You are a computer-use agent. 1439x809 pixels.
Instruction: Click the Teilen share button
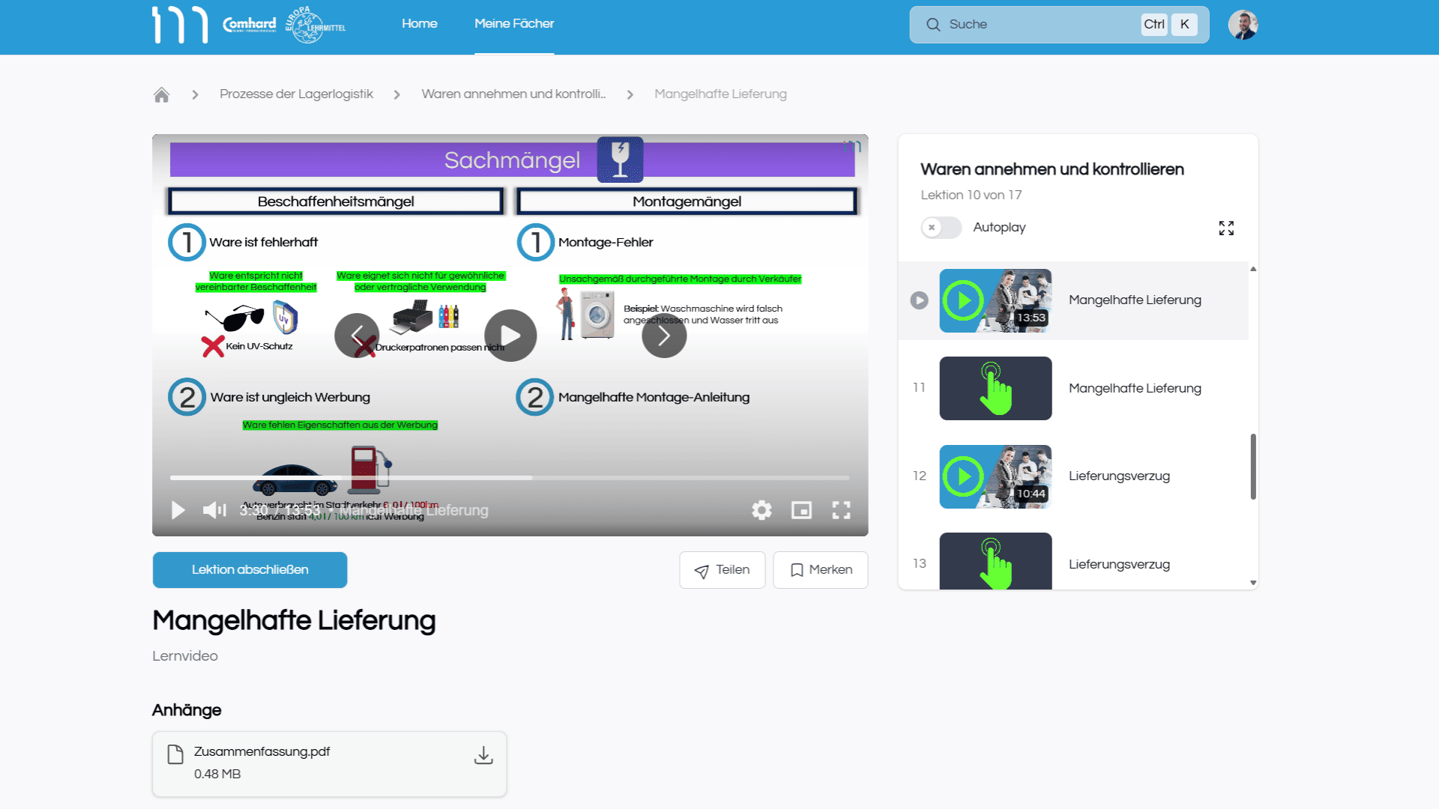point(722,570)
